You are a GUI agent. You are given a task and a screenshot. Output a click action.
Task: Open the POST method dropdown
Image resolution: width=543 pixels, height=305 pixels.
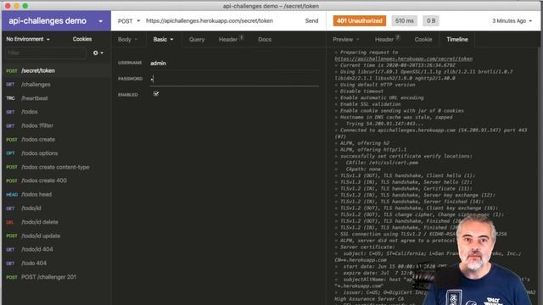(129, 21)
